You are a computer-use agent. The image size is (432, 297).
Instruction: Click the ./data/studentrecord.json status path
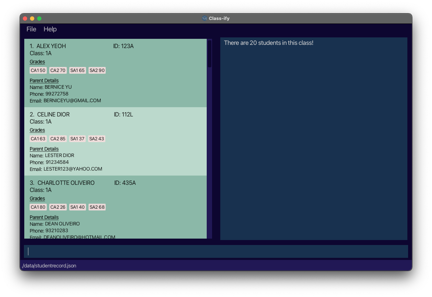pos(49,266)
